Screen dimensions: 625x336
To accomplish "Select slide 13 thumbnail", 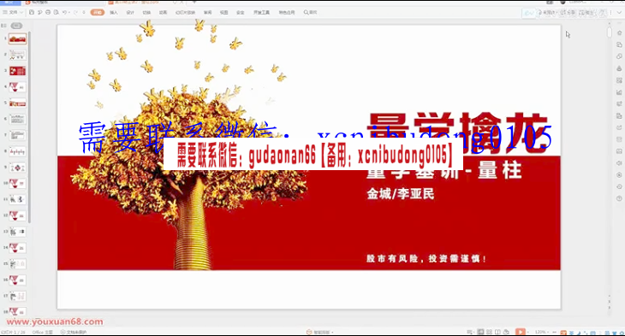I will 17,232.
